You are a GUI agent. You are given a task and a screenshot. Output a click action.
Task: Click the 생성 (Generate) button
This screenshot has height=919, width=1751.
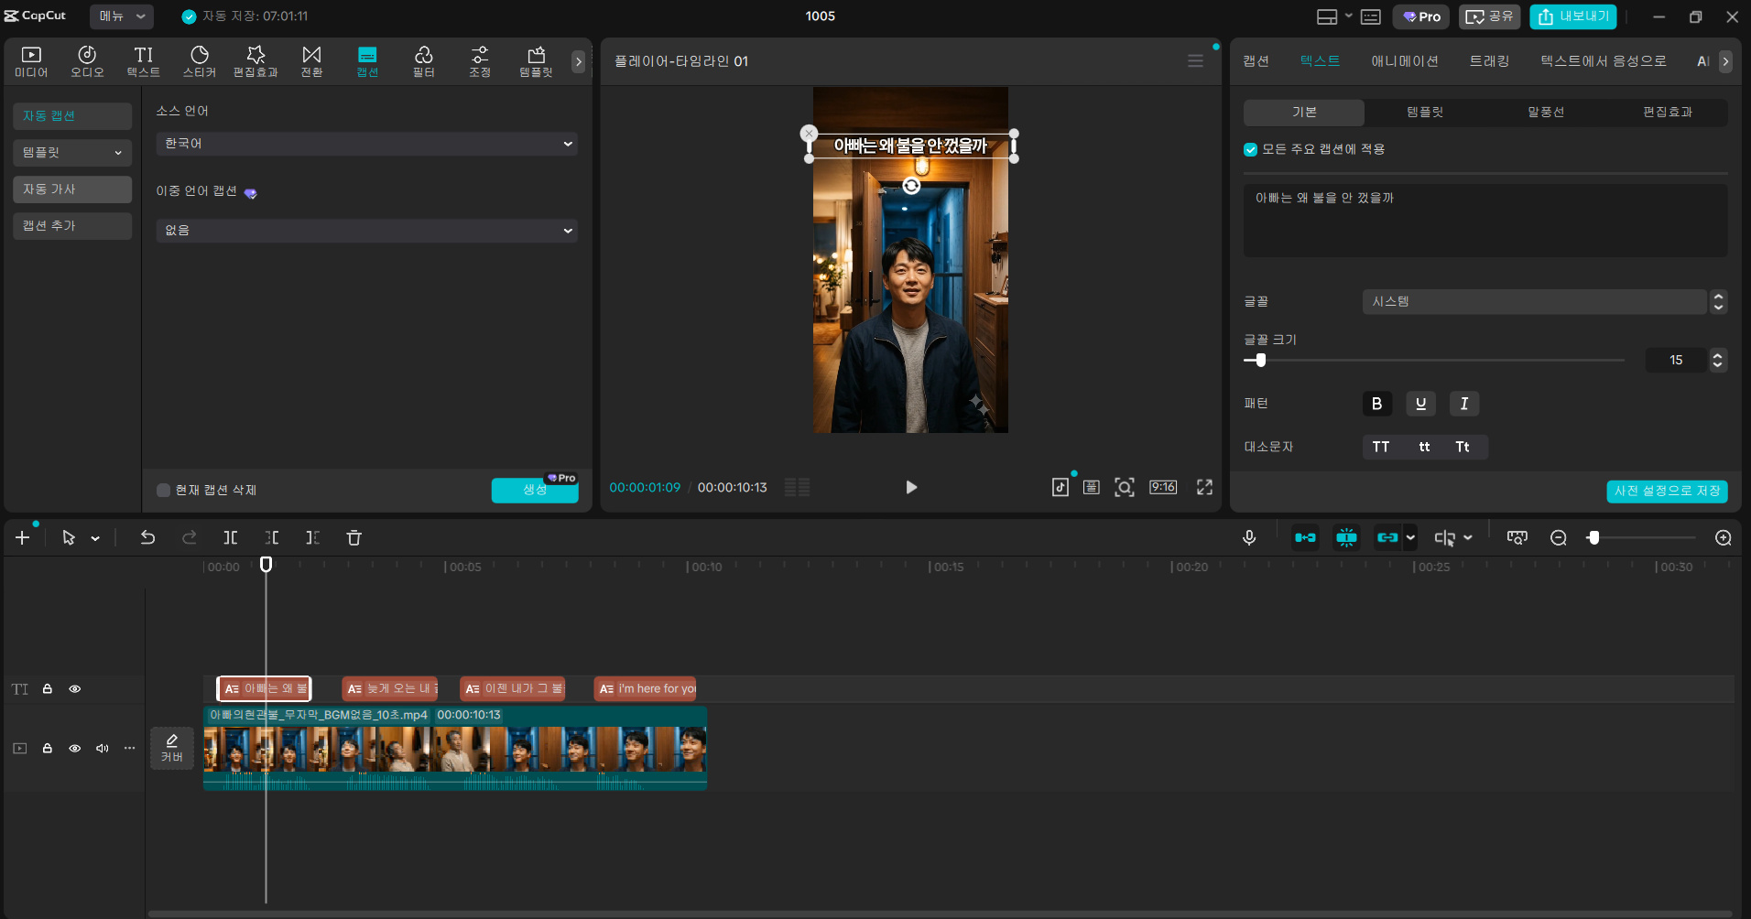point(535,490)
